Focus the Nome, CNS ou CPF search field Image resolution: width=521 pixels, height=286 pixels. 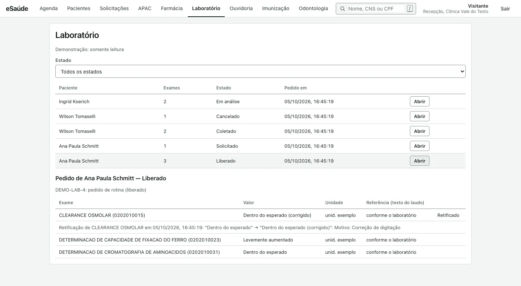click(x=376, y=9)
